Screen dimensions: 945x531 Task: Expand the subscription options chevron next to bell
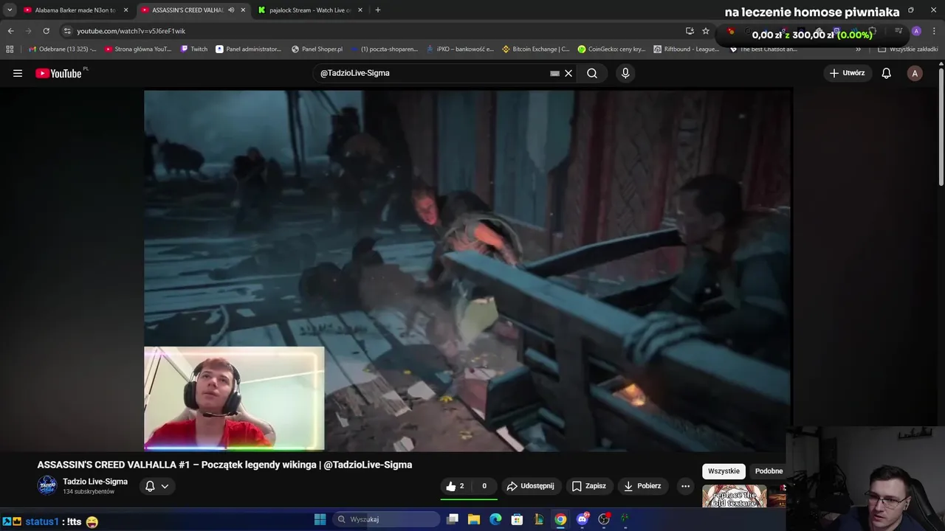click(x=165, y=486)
